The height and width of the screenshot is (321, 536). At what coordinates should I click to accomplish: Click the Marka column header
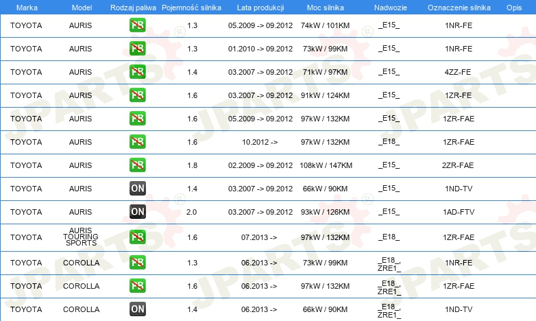pos(27,8)
